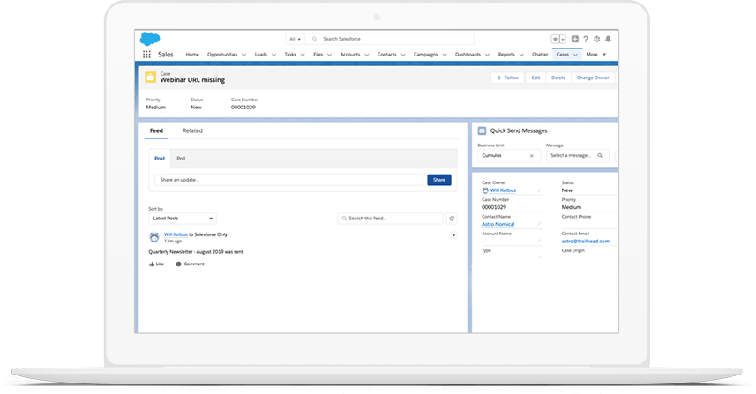Open the Help question mark icon

click(586, 40)
